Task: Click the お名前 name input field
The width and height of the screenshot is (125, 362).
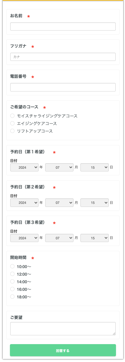Action: [x=63, y=27]
